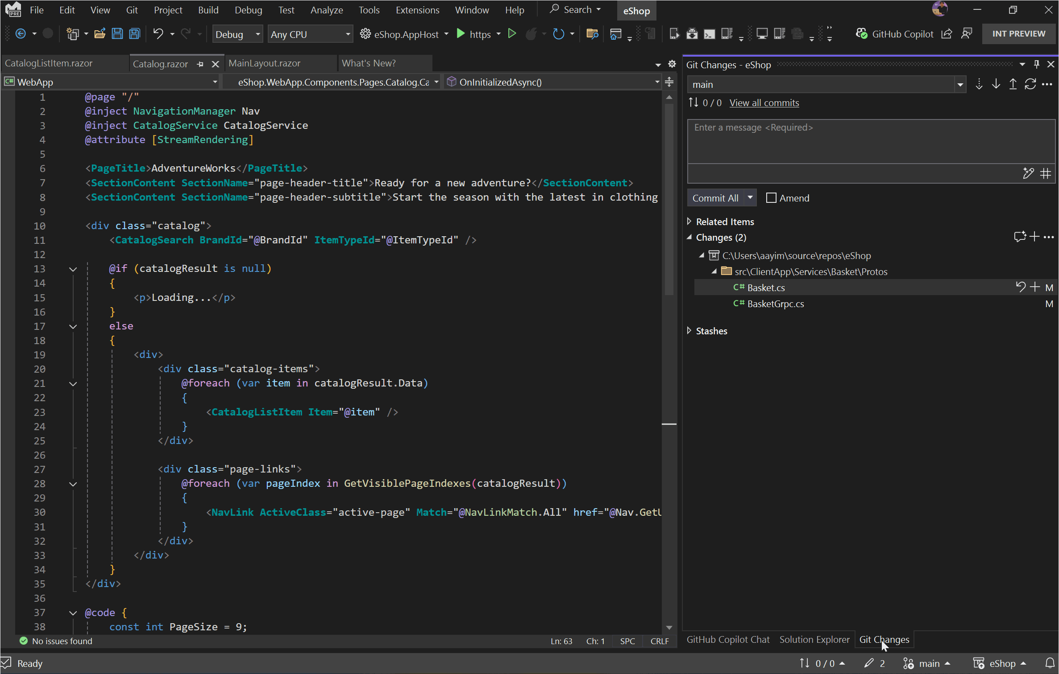1059x674 pixels.
Task: Generate commit message with sparkle pen icon
Action: pyautogui.click(x=1028, y=173)
